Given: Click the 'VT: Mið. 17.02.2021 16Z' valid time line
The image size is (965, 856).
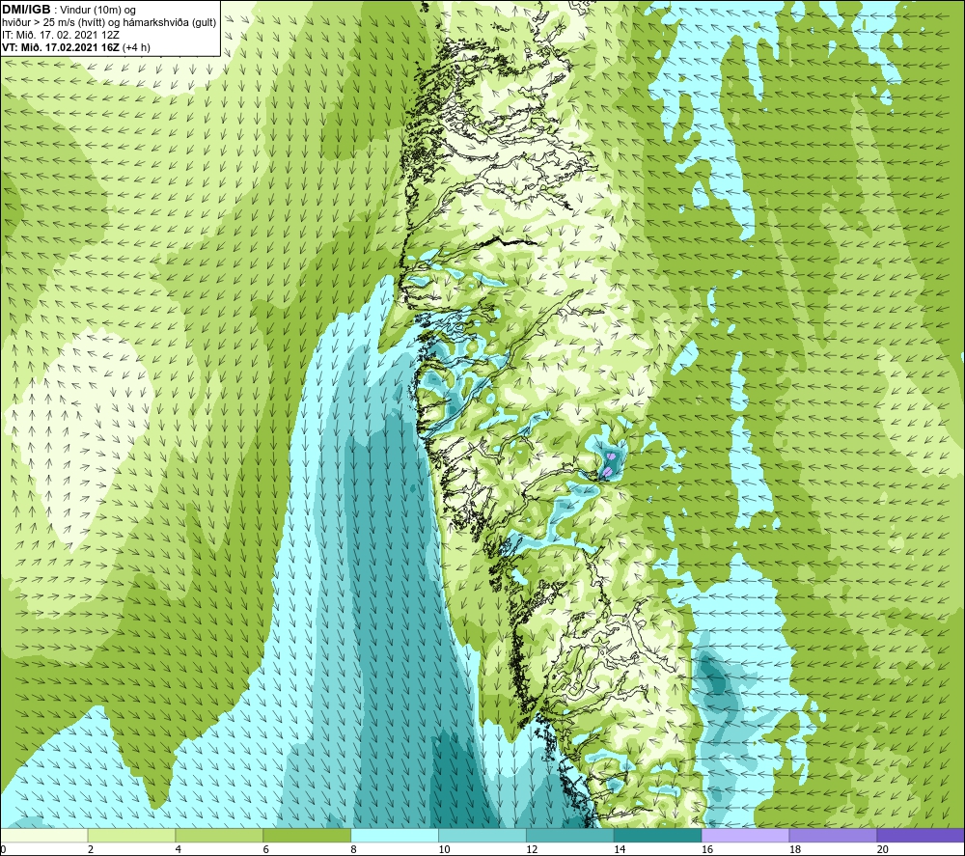Looking at the screenshot, I should tap(61, 47).
